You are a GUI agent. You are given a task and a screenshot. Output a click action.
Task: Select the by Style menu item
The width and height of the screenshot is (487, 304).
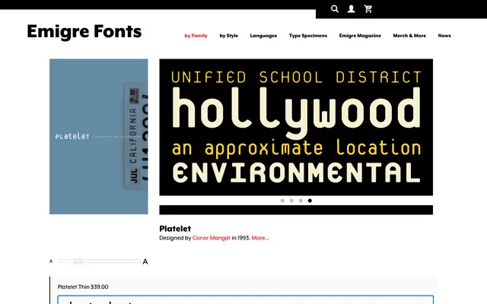tap(228, 36)
